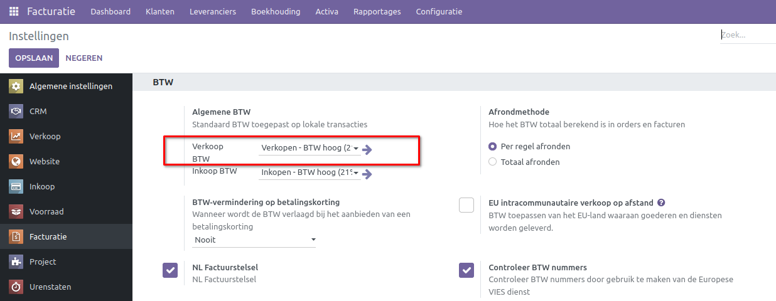Select Website settings in sidebar
This screenshot has height=301, width=776.
(x=66, y=161)
